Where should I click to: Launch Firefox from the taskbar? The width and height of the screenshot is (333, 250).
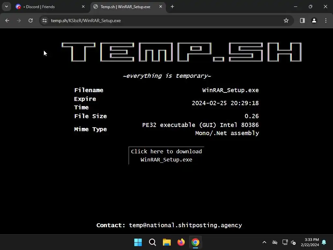181,242
